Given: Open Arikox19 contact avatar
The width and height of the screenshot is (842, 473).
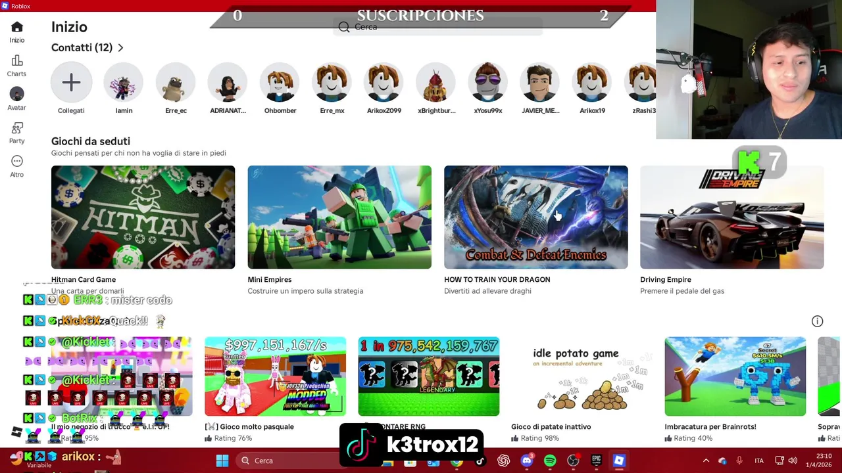Looking at the screenshot, I should click(x=592, y=82).
